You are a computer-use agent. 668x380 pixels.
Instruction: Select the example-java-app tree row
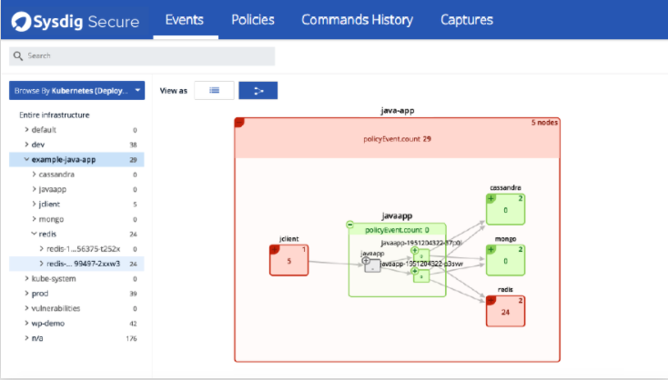click(x=76, y=160)
